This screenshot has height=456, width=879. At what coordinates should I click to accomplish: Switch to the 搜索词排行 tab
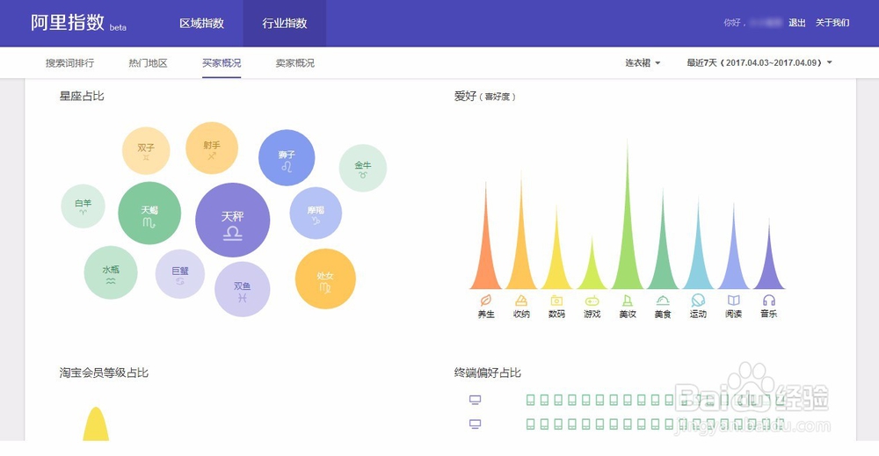point(70,62)
